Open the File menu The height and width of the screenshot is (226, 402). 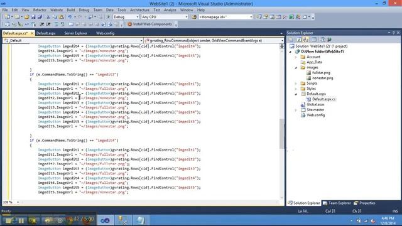point(5,10)
